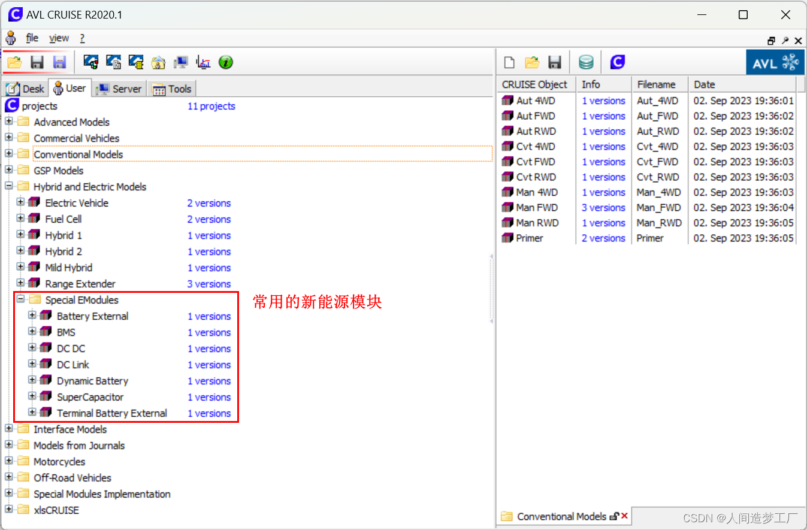Image resolution: width=807 pixels, height=530 pixels.
Task: Click the black floppy save icon in left toolbar
Action: [37, 62]
